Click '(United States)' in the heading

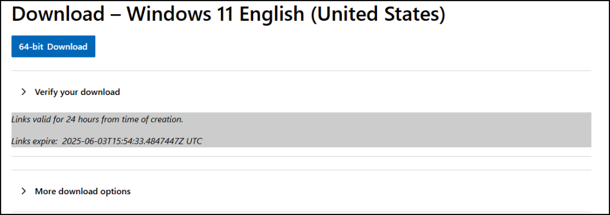(x=377, y=15)
